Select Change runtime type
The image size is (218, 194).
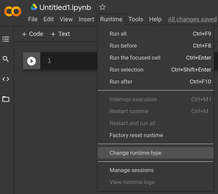[155, 153]
